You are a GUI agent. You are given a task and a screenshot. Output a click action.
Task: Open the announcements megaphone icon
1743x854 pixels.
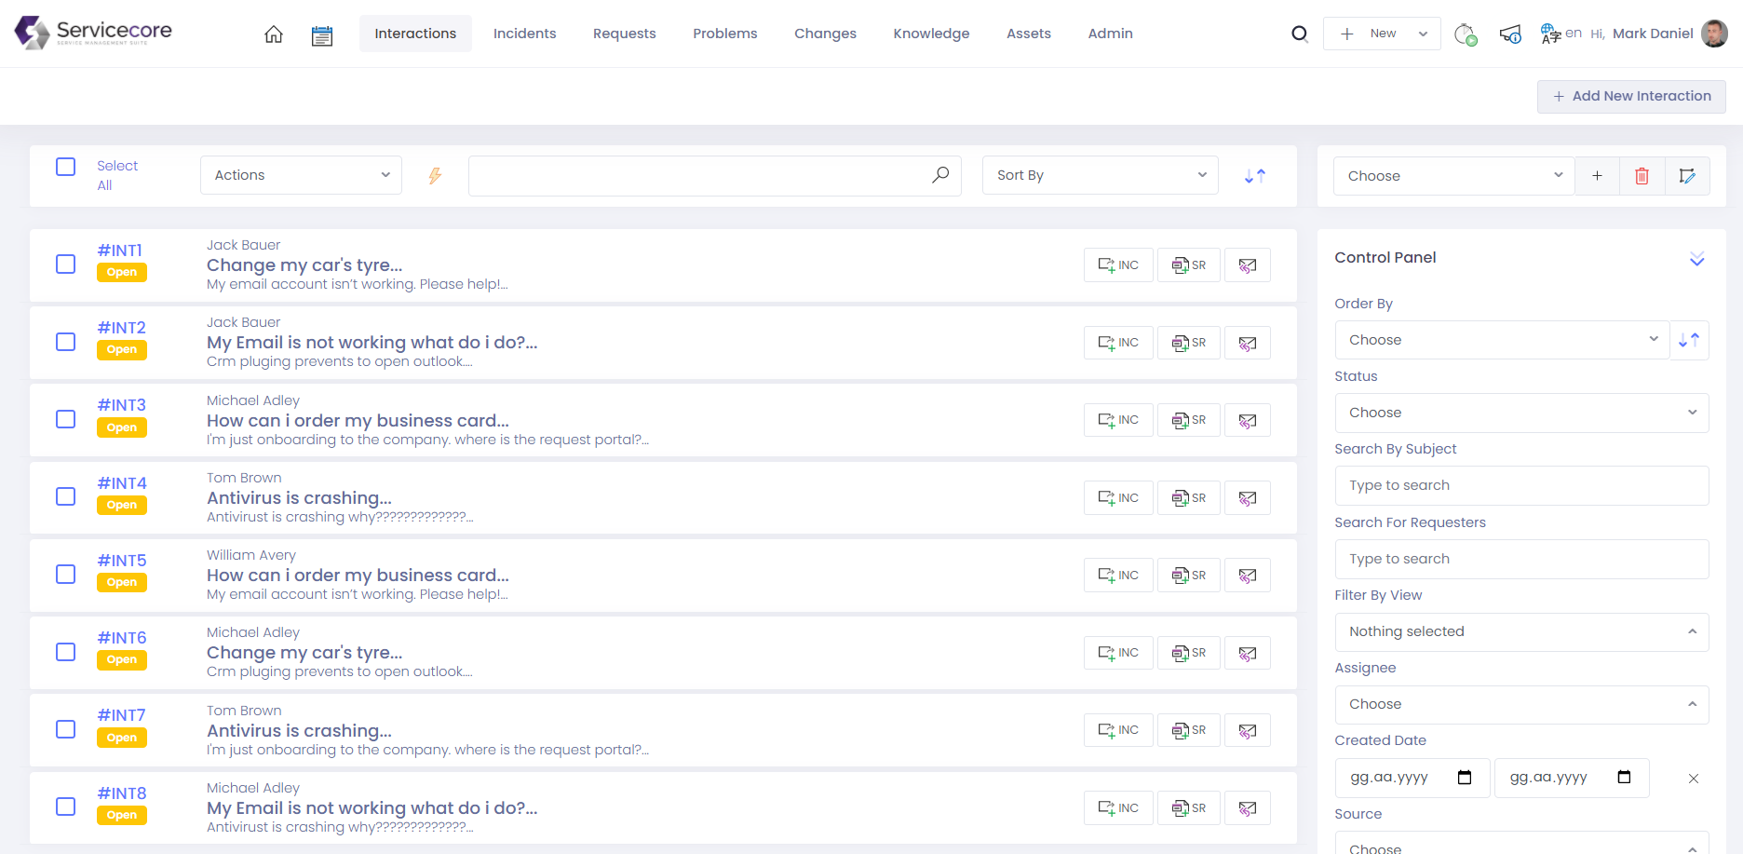click(1509, 34)
